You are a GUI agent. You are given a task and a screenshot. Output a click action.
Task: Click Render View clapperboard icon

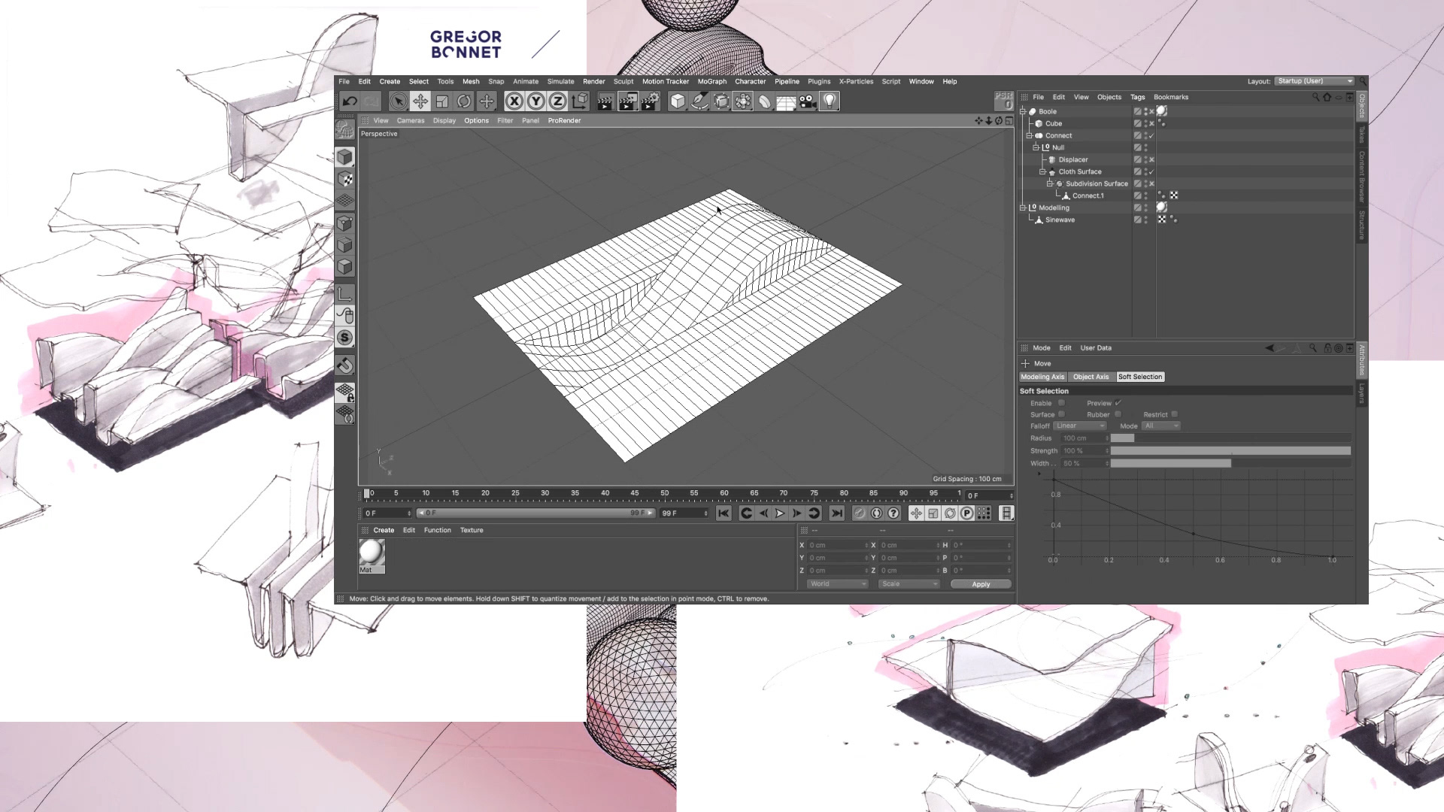[x=605, y=101]
